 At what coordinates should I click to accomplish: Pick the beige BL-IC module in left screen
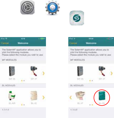point(34,97)
